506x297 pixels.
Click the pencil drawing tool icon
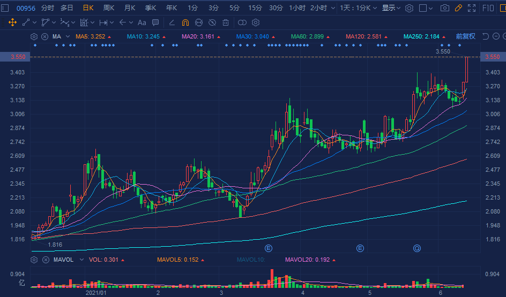[x=458, y=8]
